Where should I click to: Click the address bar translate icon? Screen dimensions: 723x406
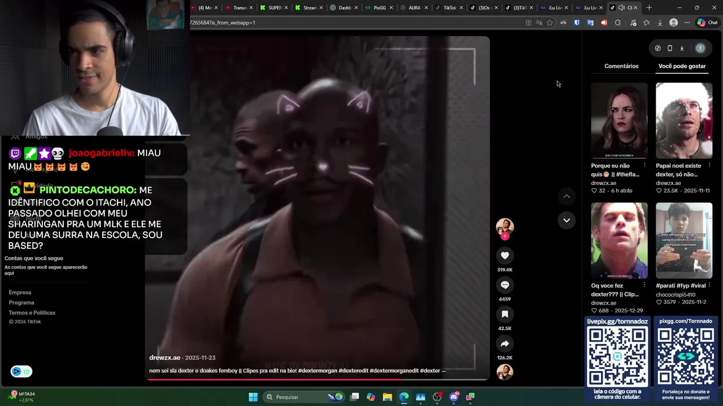539,23
